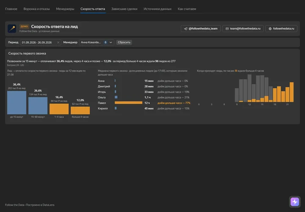Click the manager count badge 6
305x212 pixels.
(x=105, y=42)
